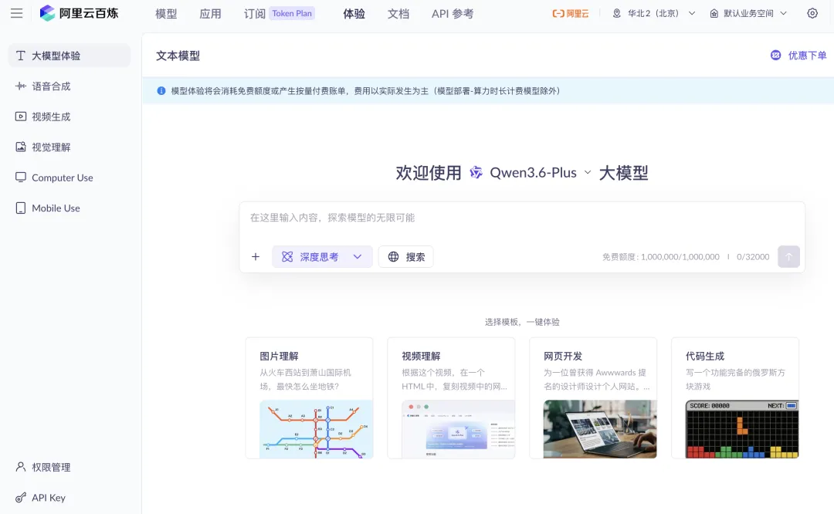The width and height of the screenshot is (834, 514).
Task: Open the 文档 top menu
Action: click(x=398, y=14)
